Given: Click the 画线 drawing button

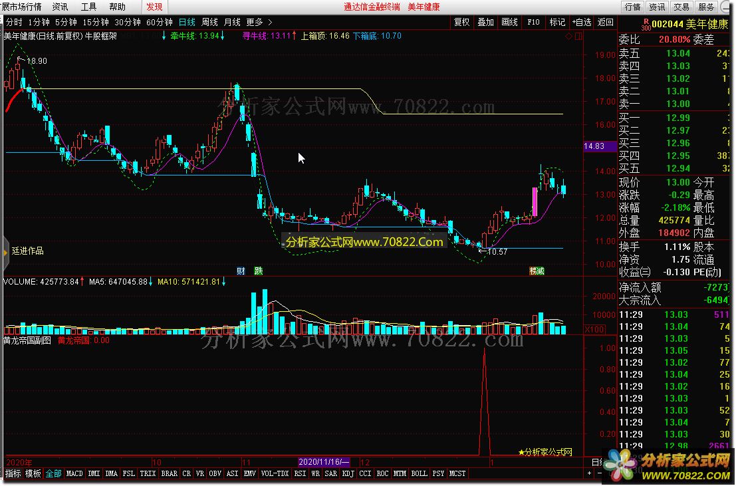Looking at the screenshot, I should point(509,22).
